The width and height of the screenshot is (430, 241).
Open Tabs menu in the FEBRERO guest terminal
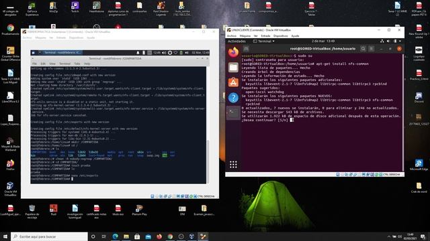77,64
